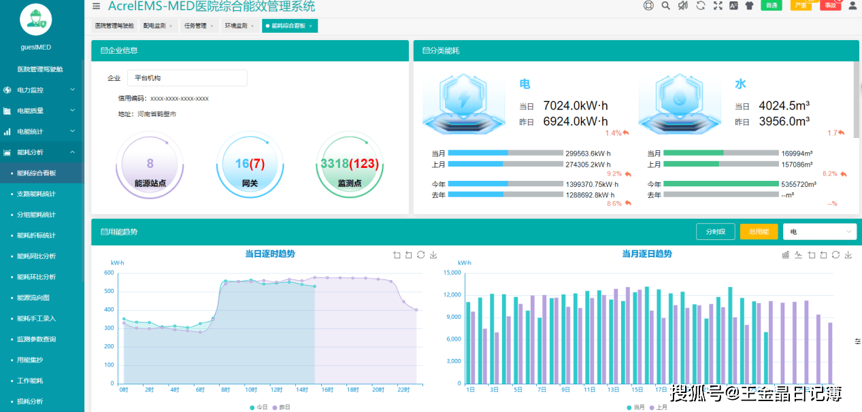Toggle the 当月 series in monthly chart legend

[635, 407]
